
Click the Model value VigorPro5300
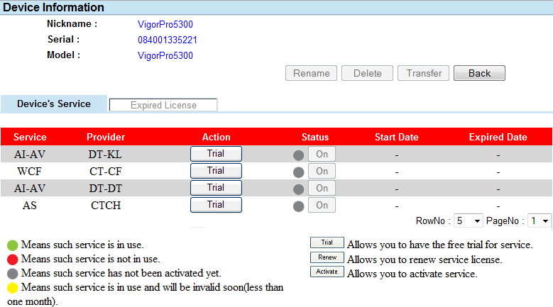point(165,55)
